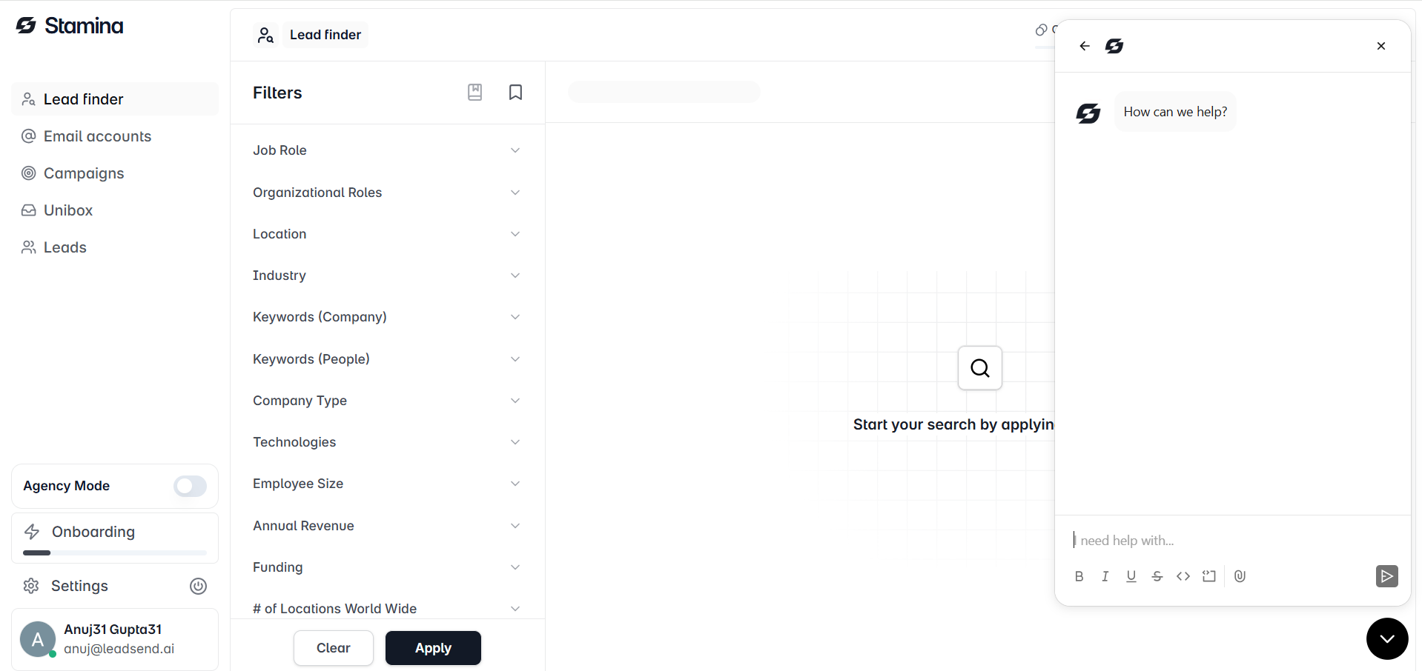The image size is (1422, 671).
Task: Expand the Keywords (People) filter
Action: [387, 359]
